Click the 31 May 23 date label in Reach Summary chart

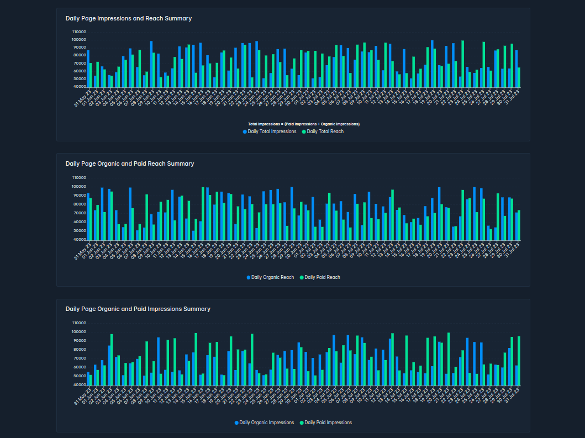(82, 251)
